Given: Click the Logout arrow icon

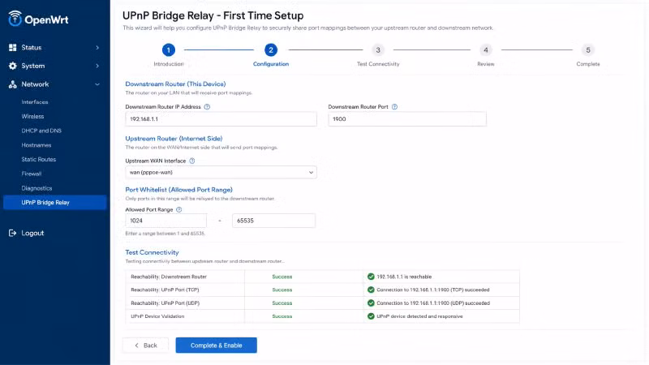Looking at the screenshot, I should (12, 233).
